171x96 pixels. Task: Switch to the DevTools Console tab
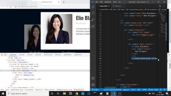click(x=22, y=54)
